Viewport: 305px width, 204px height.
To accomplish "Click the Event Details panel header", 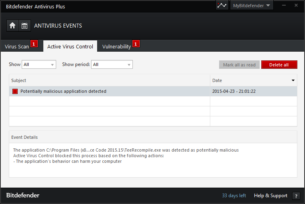I will tap(153, 137).
